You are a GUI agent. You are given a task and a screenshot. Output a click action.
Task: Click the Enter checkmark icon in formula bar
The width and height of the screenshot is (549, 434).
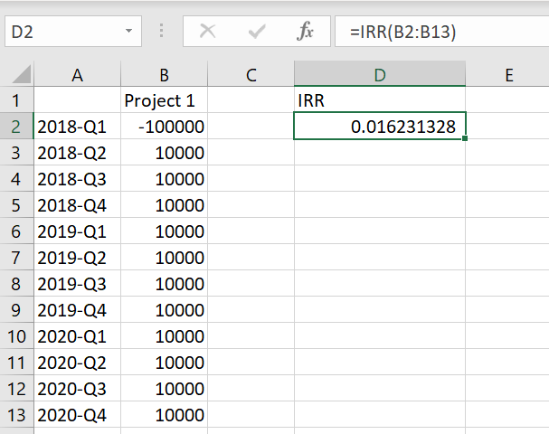pos(256,32)
